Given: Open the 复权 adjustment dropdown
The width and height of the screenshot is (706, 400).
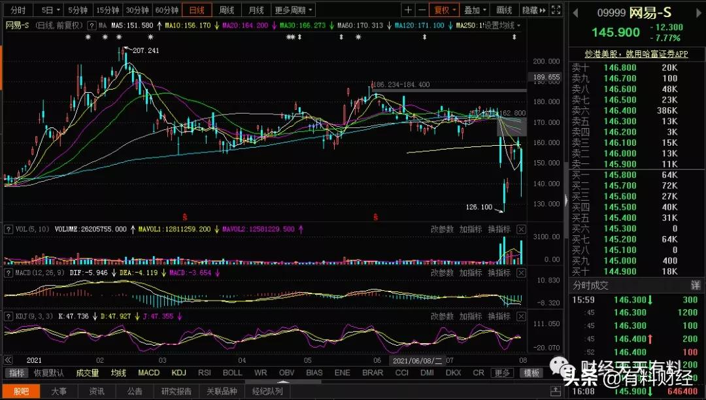Looking at the screenshot, I should (x=445, y=10).
